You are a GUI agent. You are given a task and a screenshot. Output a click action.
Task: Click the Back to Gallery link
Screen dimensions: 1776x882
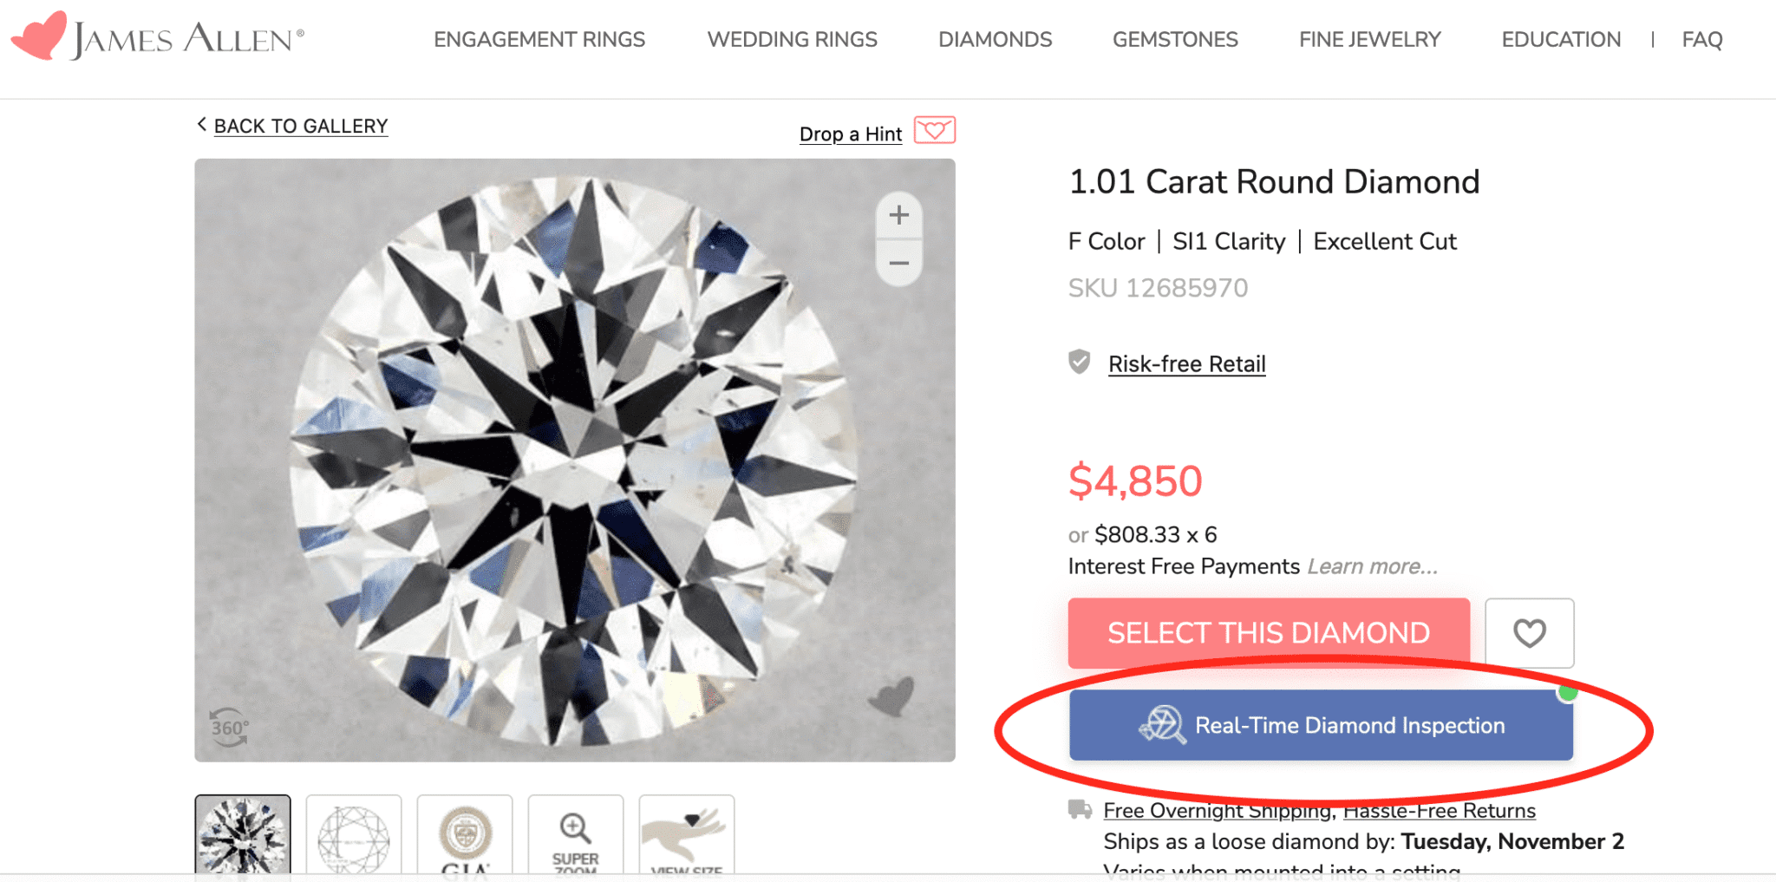[301, 127]
